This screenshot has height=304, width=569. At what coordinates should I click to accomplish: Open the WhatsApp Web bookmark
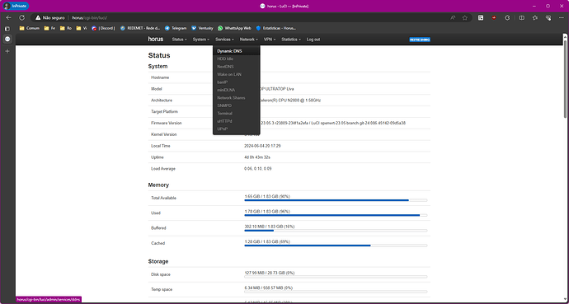coord(234,28)
